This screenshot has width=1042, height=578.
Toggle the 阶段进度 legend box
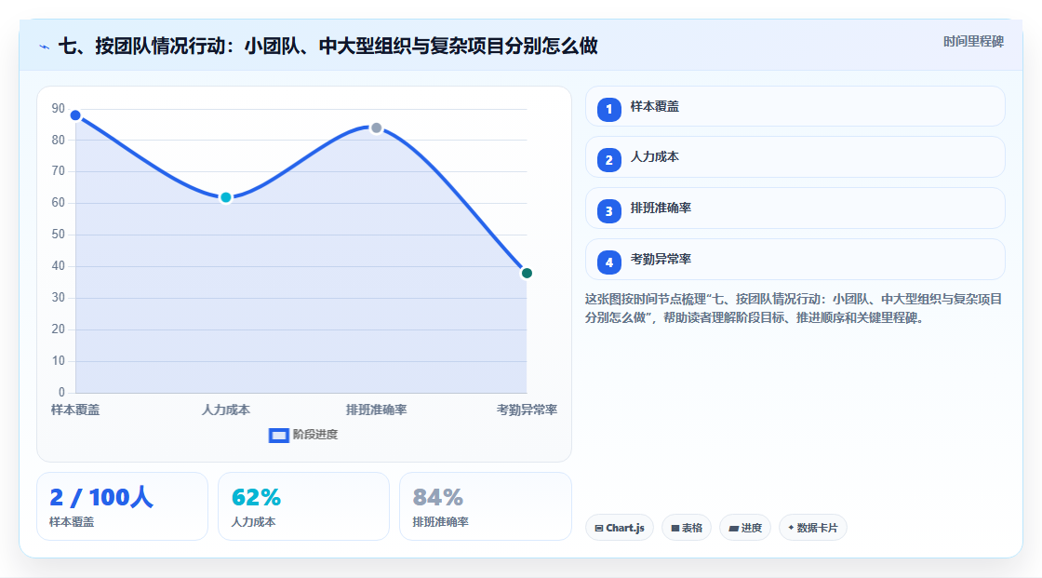278,436
